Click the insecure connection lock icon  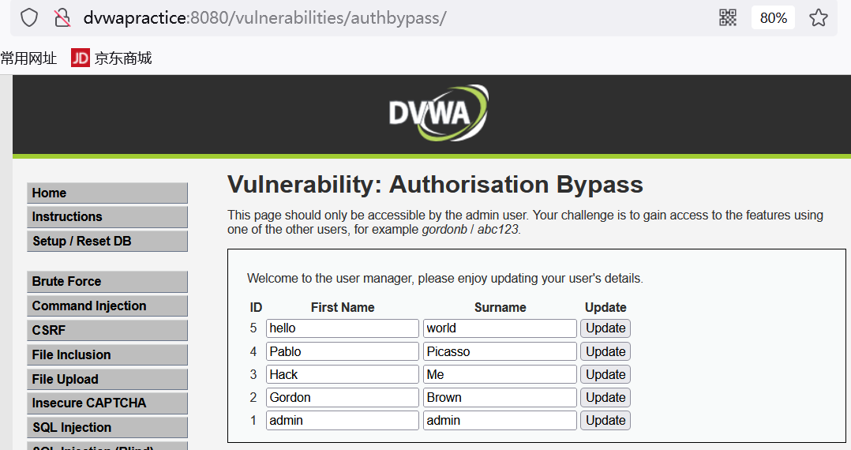62,17
